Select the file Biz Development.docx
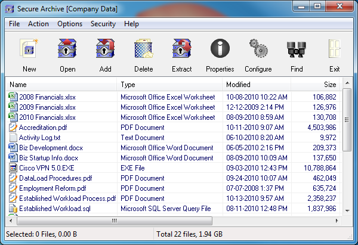This screenshot has height=245, width=358. (x=51, y=148)
